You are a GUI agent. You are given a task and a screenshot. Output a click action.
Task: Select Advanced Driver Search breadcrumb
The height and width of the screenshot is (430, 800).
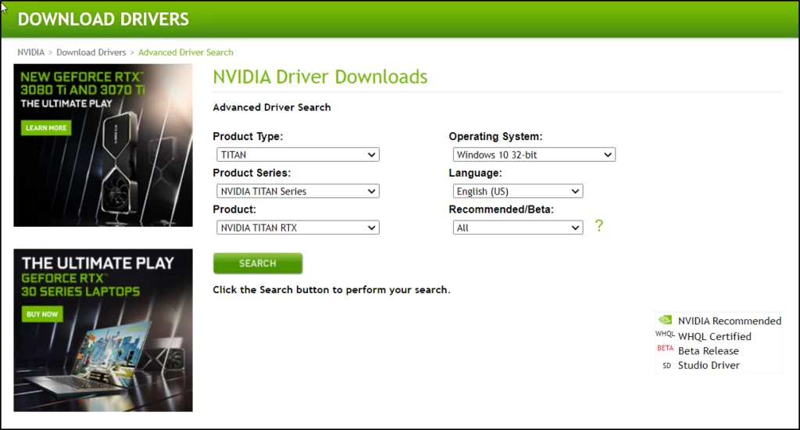[x=186, y=52]
